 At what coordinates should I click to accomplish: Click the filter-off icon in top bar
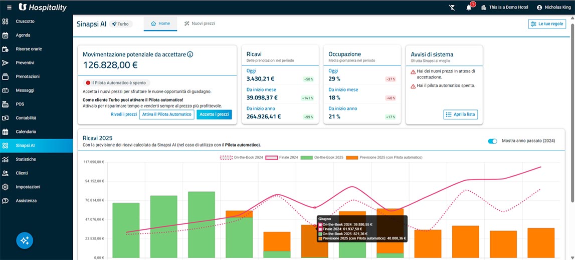452,7
